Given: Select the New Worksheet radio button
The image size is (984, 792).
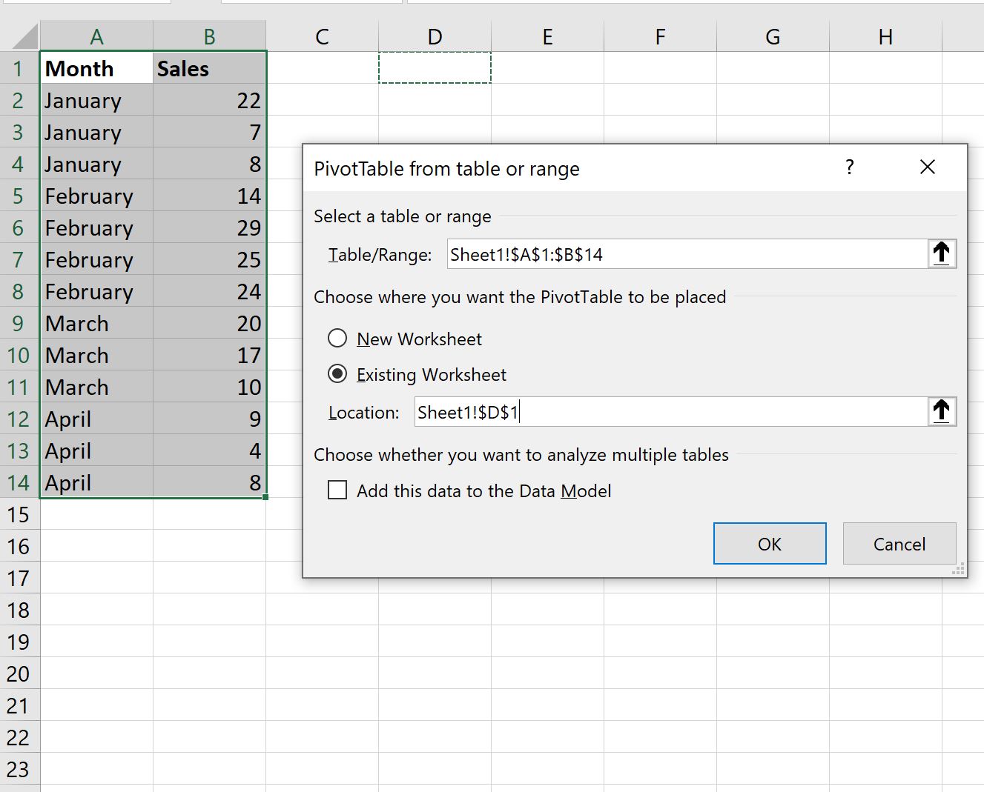Looking at the screenshot, I should point(337,338).
